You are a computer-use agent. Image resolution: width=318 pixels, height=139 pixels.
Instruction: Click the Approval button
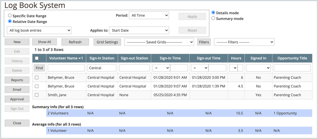(17, 99)
